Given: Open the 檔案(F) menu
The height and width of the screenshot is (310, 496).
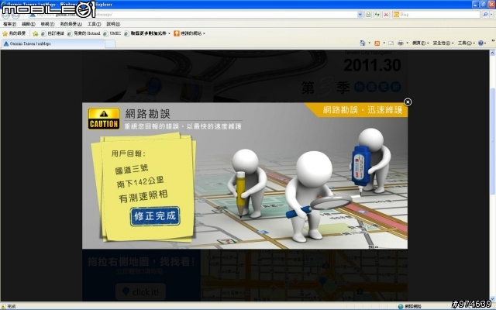Looking at the screenshot, I should pyautogui.click(x=9, y=24).
